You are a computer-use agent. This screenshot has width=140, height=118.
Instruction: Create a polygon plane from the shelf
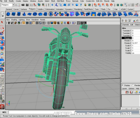point(29,14)
